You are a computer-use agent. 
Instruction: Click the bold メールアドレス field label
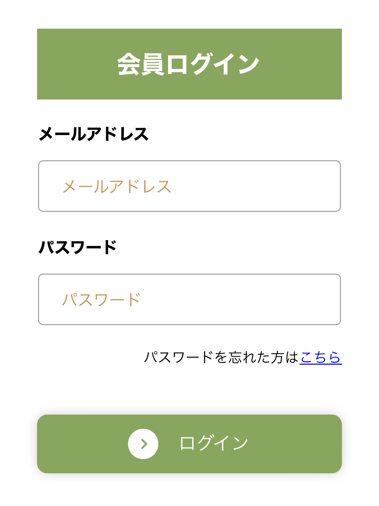click(94, 134)
